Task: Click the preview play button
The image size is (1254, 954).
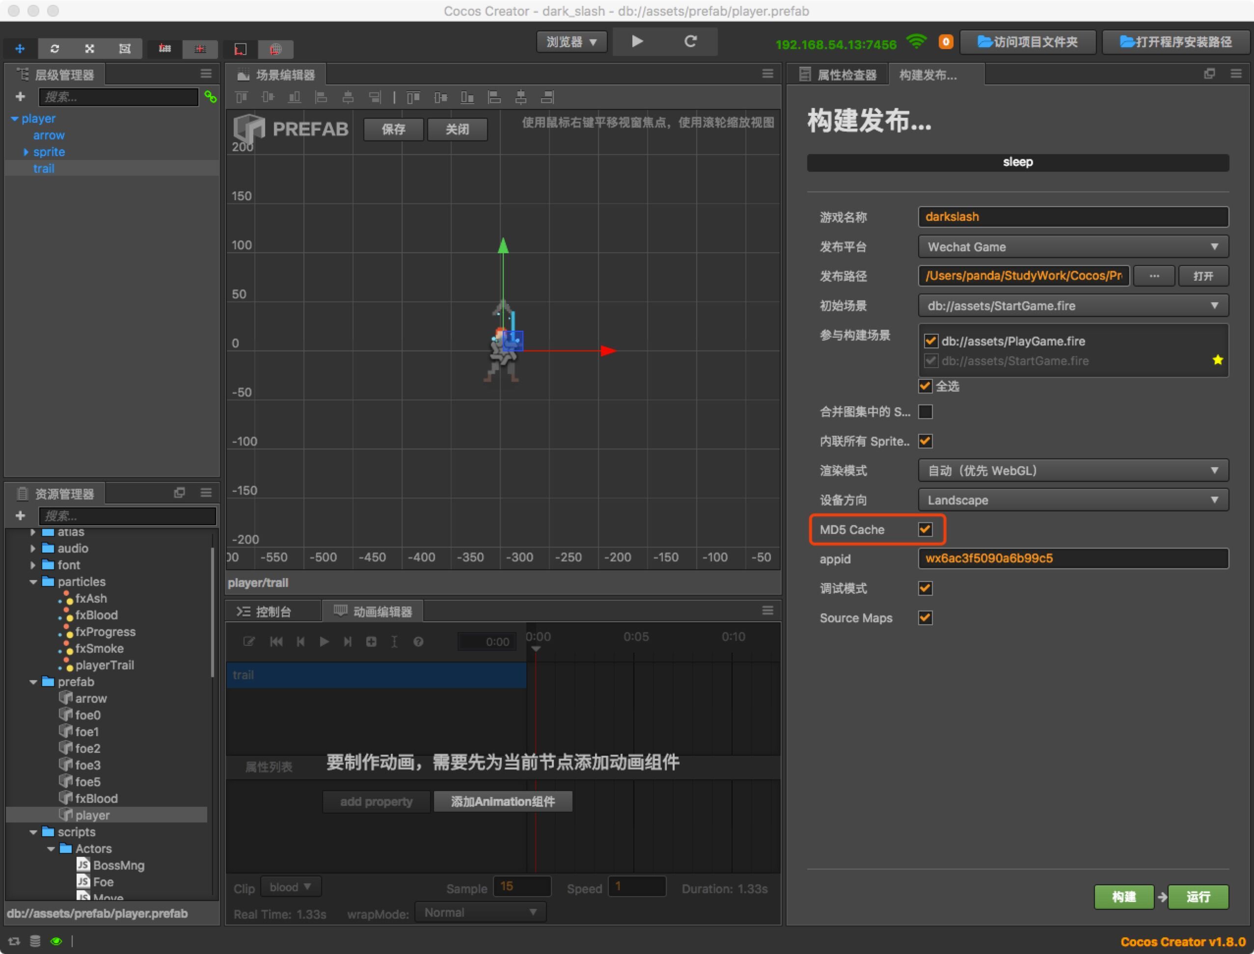Action: [x=637, y=41]
